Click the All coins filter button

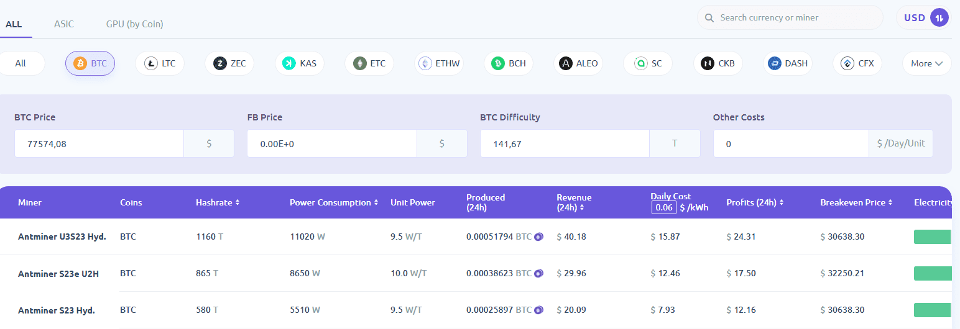21,63
